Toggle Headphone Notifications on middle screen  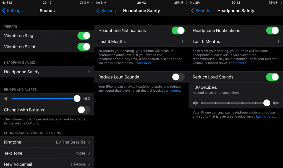[x=178, y=30]
